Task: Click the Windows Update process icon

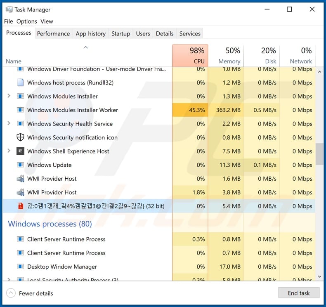Action: tap(20, 165)
